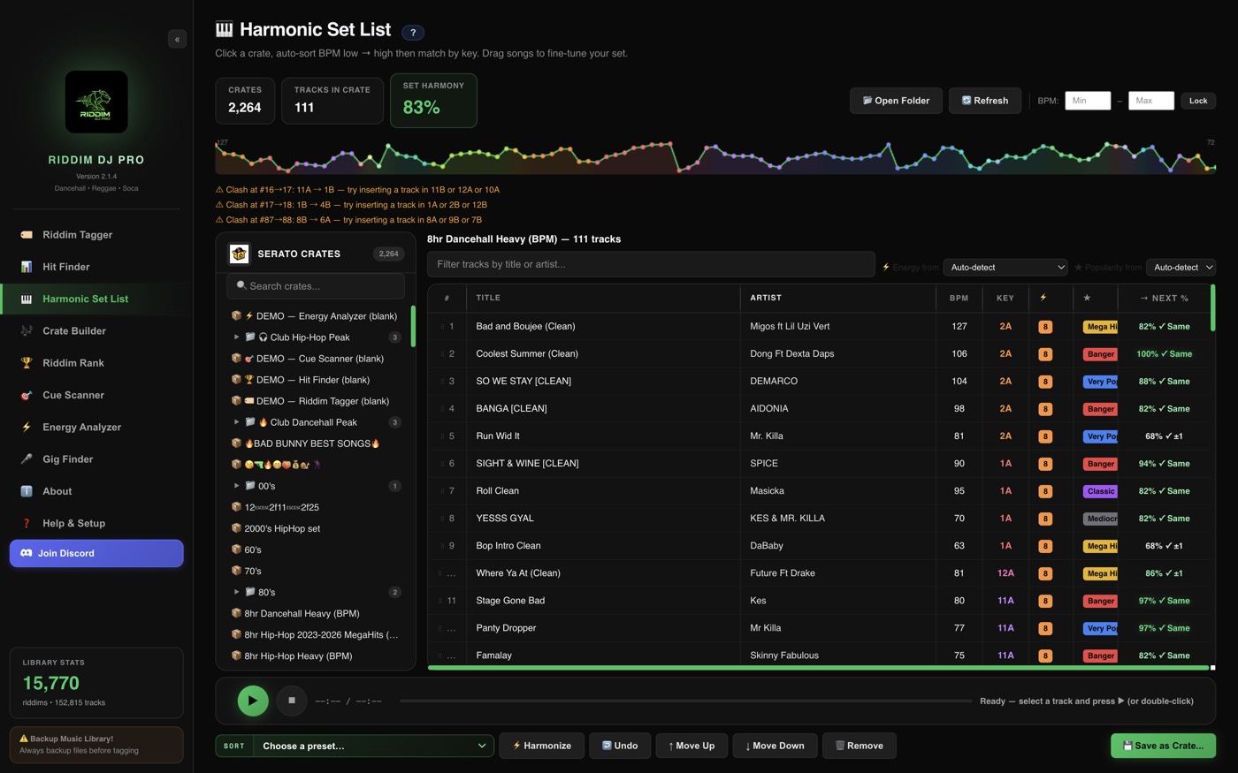Open the help tooltip next to title
The height and width of the screenshot is (773, 1238).
click(413, 33)
